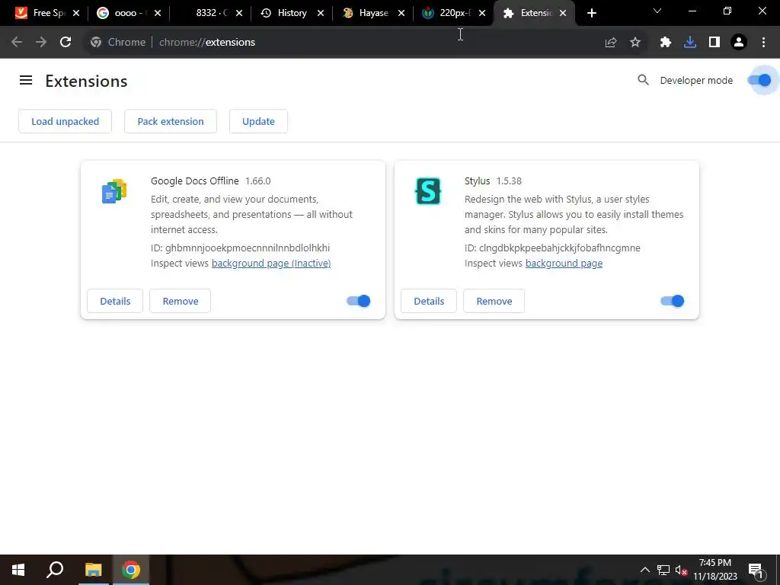Close the oooo Google tab
Viewport: 780px width, 585px height.
pos(158,13)
